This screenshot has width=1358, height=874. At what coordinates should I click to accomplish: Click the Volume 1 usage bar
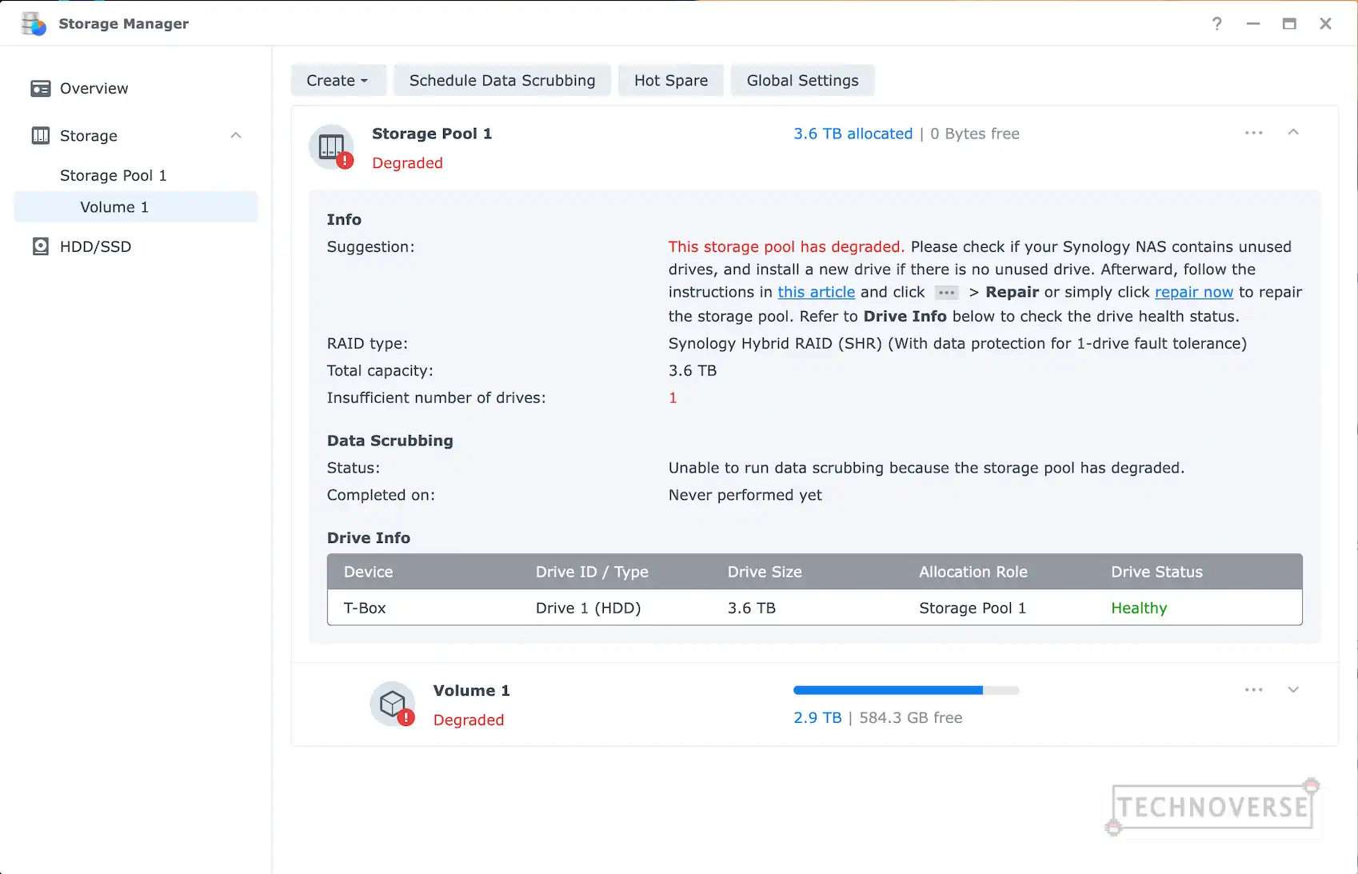906,690
